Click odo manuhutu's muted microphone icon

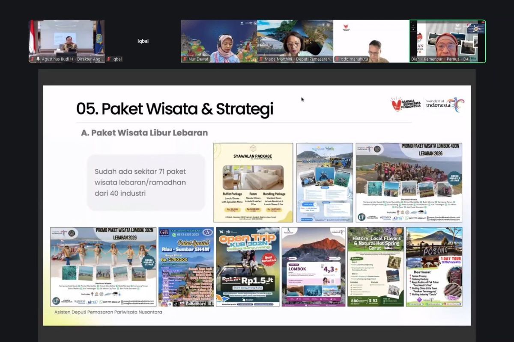(x=337, y=59)
